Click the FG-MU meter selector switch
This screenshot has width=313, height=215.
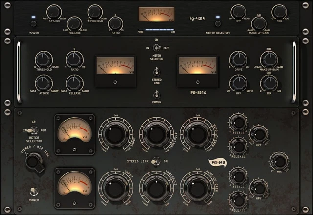pos(34,131)
